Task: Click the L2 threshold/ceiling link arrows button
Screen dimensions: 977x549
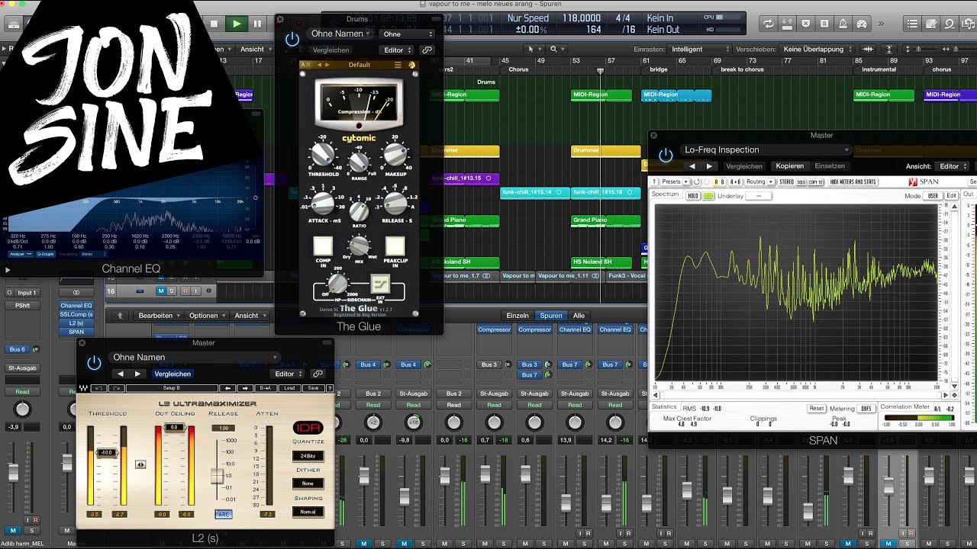Action: pyautogui.click(x=140, y=464)
